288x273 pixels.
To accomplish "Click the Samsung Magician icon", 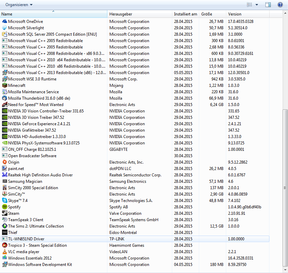I will (x=5, y=181).
